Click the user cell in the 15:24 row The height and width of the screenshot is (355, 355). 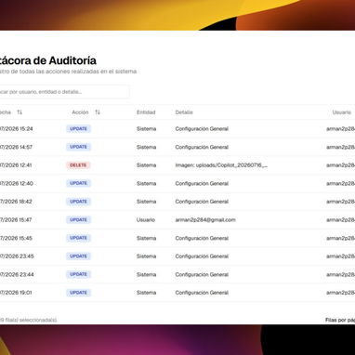[x=340, y=129]
